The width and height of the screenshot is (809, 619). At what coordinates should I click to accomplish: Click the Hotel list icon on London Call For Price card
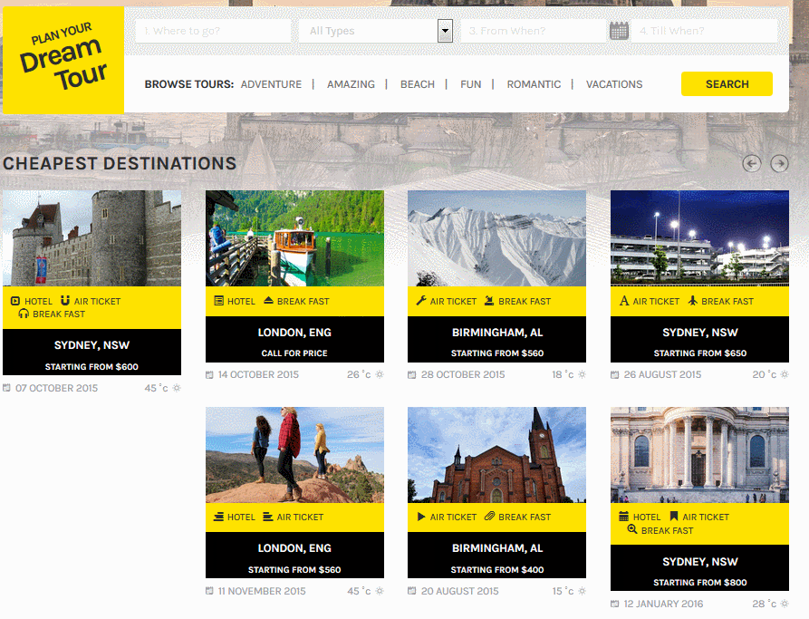tap(218, 301)
